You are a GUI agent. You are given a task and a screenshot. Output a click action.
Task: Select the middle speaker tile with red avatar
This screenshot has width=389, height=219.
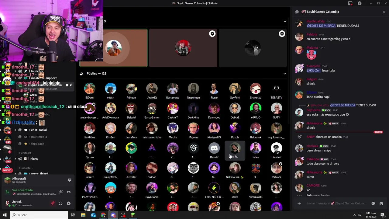coord(183,48)
